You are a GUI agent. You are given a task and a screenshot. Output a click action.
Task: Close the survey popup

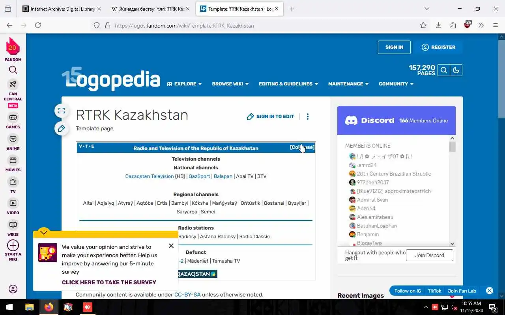171,246
